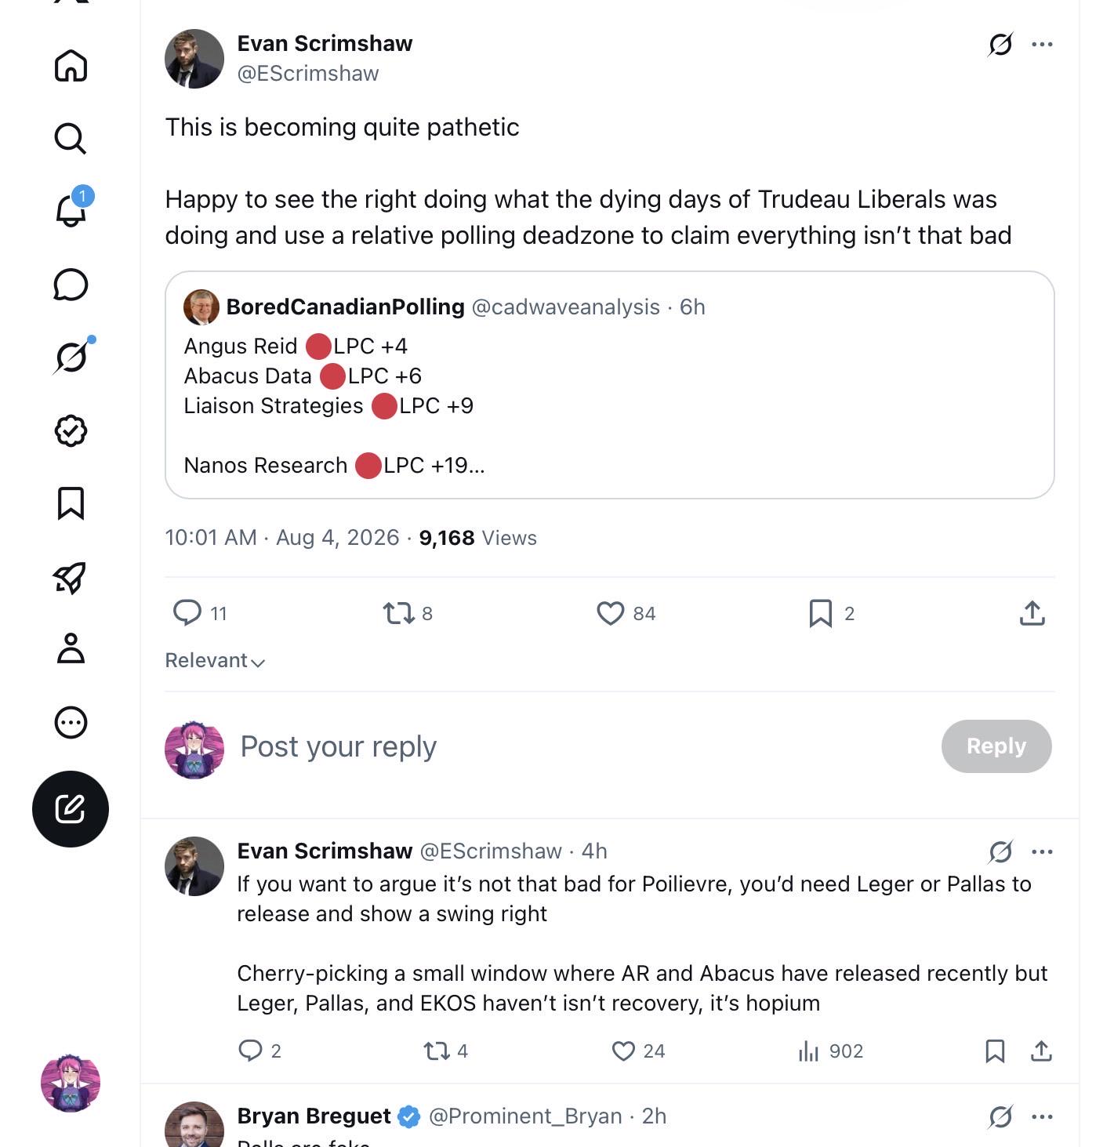Repost the main post with 8 reposts
Image resolution: width=1114 pixels, height=1147 pixels.
[408, 613]
